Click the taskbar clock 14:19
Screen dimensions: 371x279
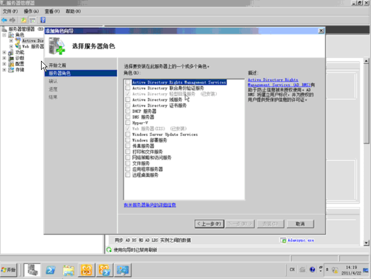[351, 267]
